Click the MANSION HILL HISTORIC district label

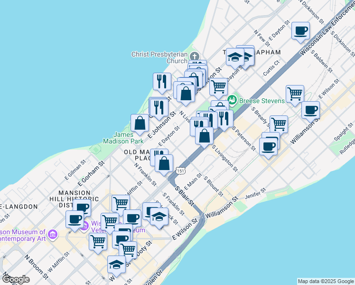pos(74,199)
